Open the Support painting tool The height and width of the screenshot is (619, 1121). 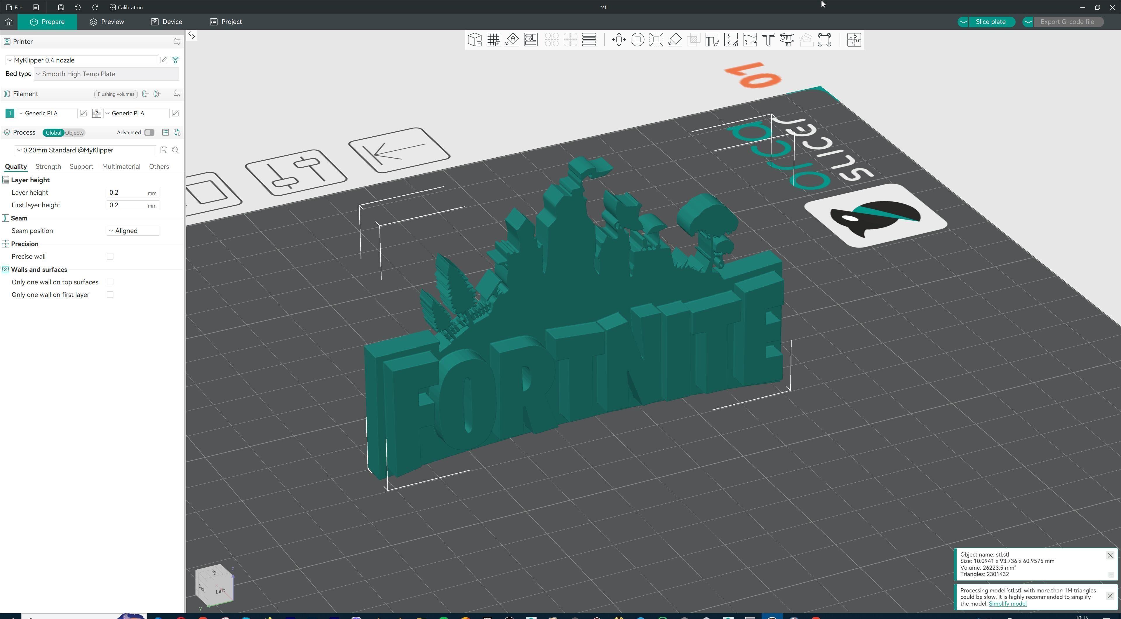[712, 40]
